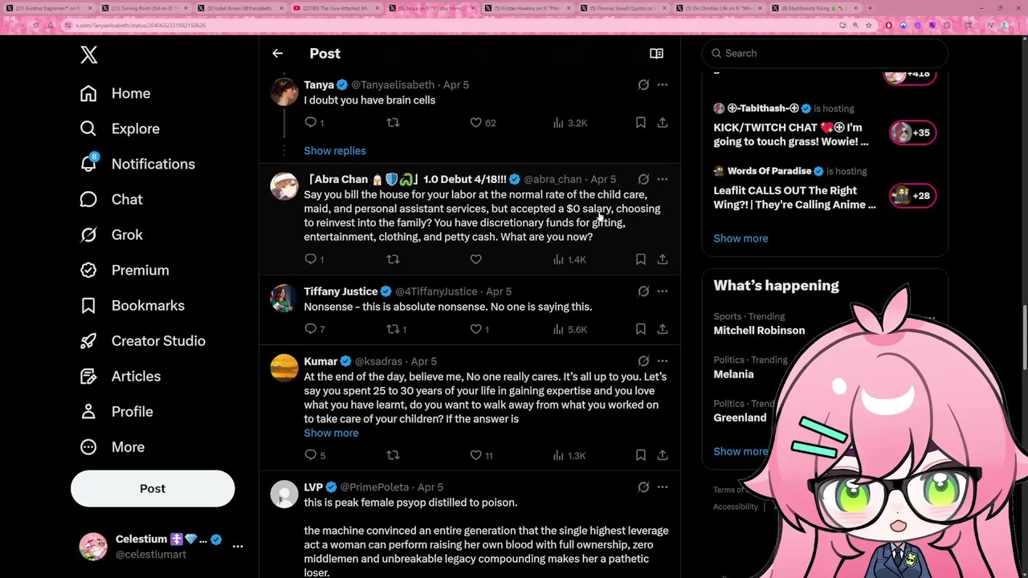Reply to Abra Chan's post
This screenshot has height=578, width=1028.
coord(311,259)
